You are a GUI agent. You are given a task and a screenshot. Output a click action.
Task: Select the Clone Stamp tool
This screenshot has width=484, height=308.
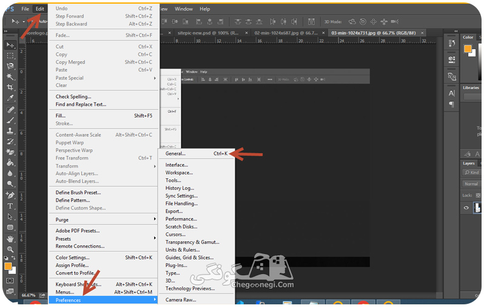[x=10, y=131]
